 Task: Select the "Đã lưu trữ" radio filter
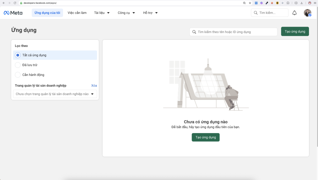click(18, 65)
